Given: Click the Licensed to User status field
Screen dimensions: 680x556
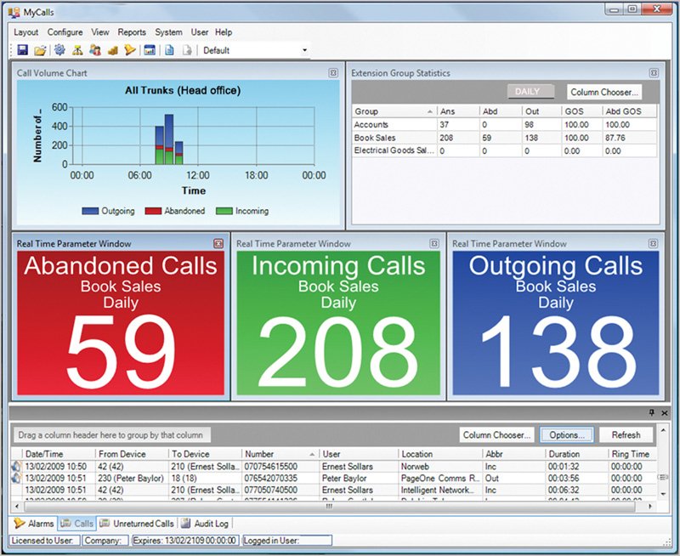Looking at the screenshot, I should (45, 541).
